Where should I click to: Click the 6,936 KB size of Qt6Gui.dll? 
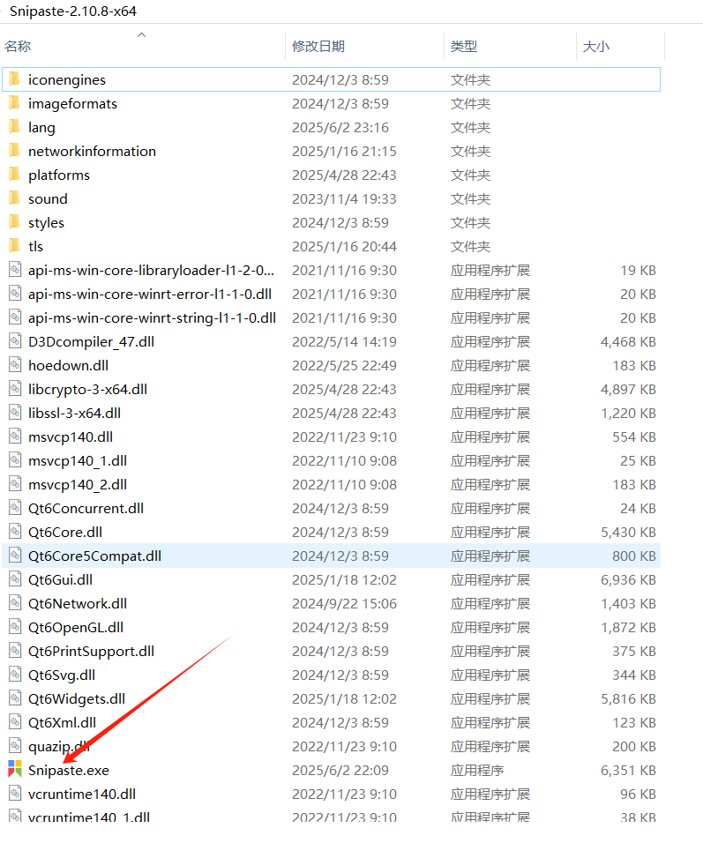pyautogui.click(x=628, y=579)
